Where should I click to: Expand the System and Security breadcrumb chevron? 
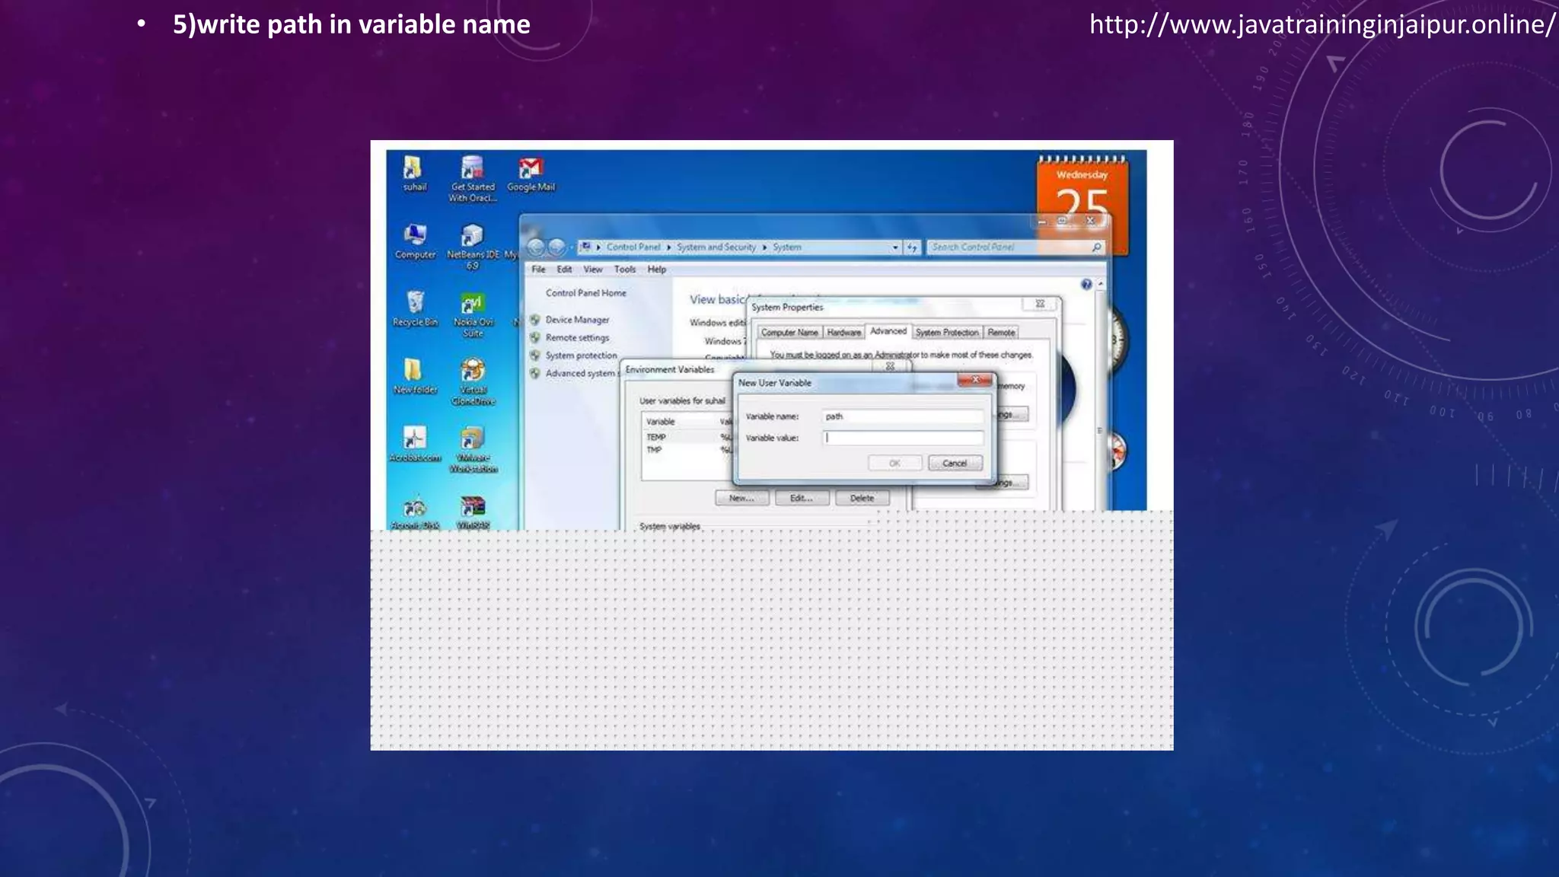764,247
